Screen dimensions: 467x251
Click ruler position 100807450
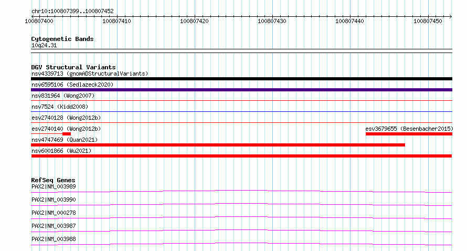pos(428,21)
